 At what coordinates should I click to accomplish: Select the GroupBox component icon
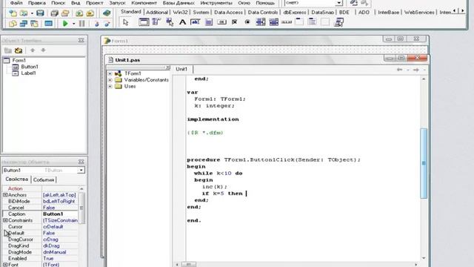[x=299, y=22]
